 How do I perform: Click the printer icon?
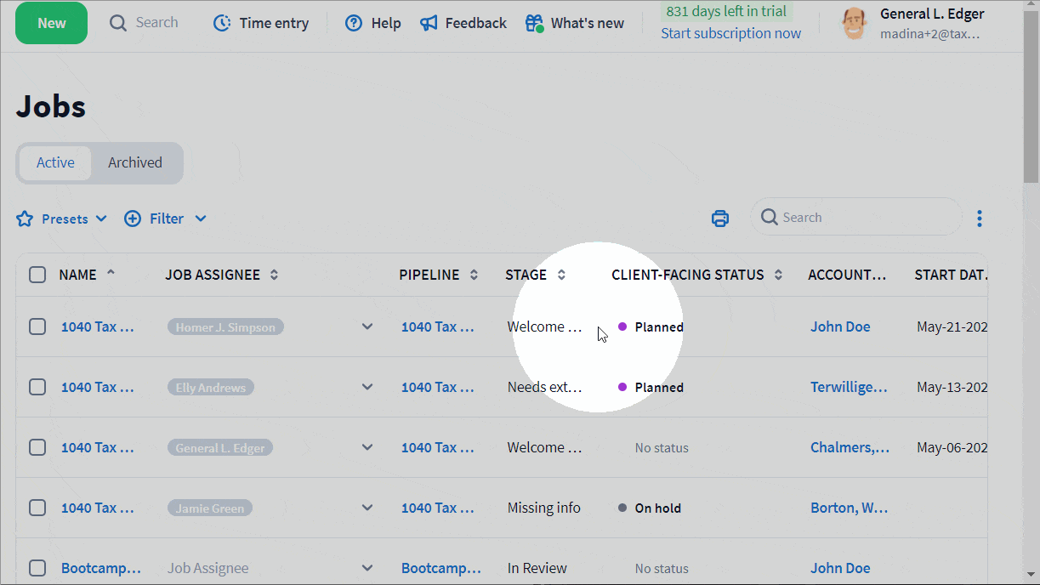coord(720,219)
